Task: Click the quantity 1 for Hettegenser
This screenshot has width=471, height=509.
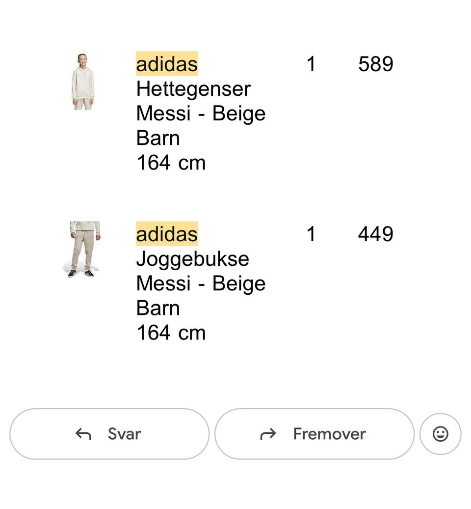Action: (x=311, y=64)
